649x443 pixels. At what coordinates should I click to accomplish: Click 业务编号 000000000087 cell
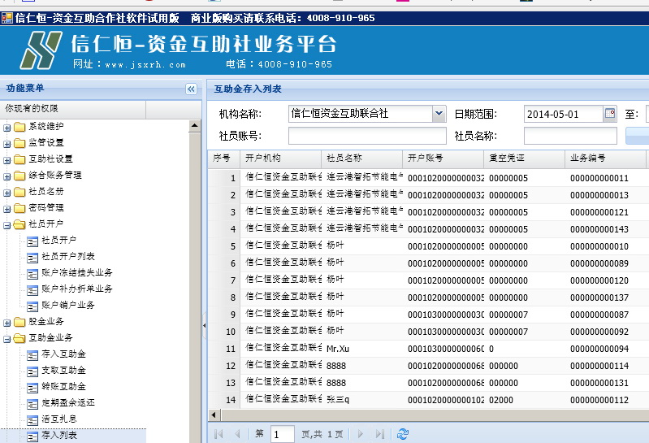click(599, 315)
